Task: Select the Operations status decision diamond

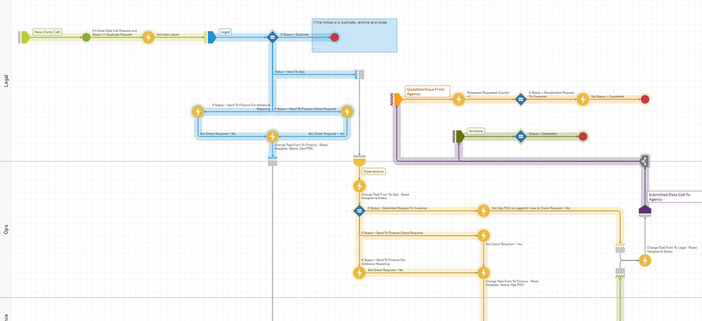Action: click(x=359, y=210)
